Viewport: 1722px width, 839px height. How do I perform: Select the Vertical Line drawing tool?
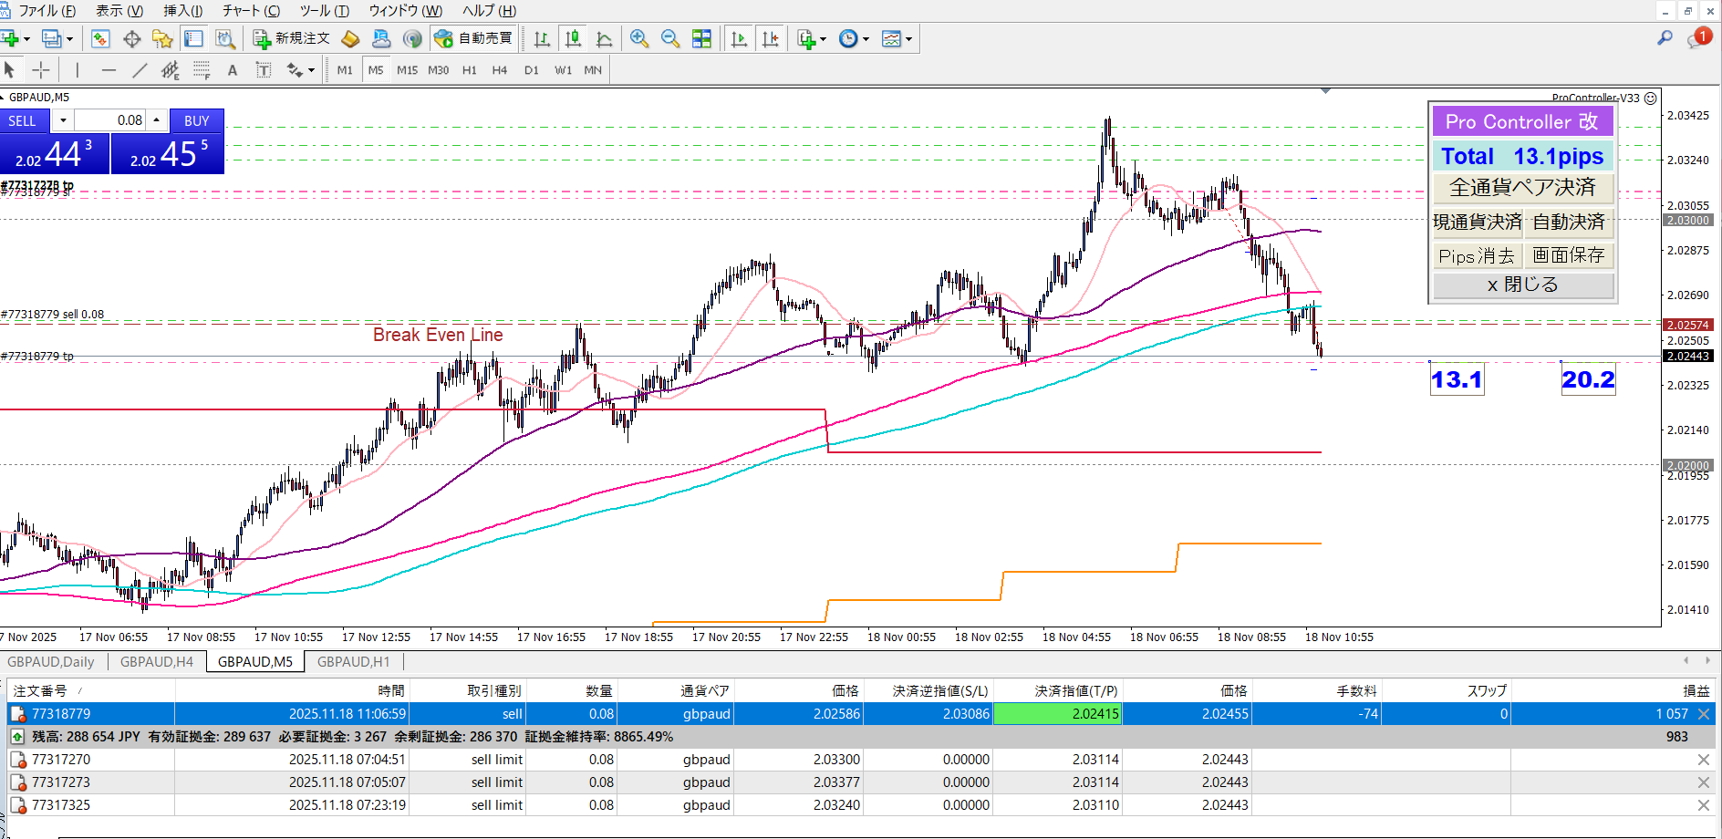tap(78, 70)
